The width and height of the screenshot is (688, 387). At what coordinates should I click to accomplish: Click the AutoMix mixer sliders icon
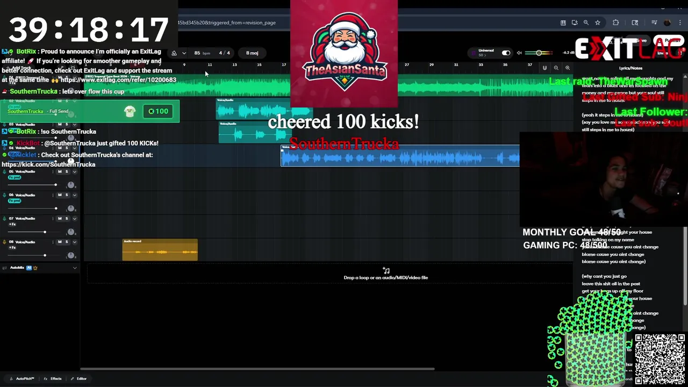coord(4,268)
